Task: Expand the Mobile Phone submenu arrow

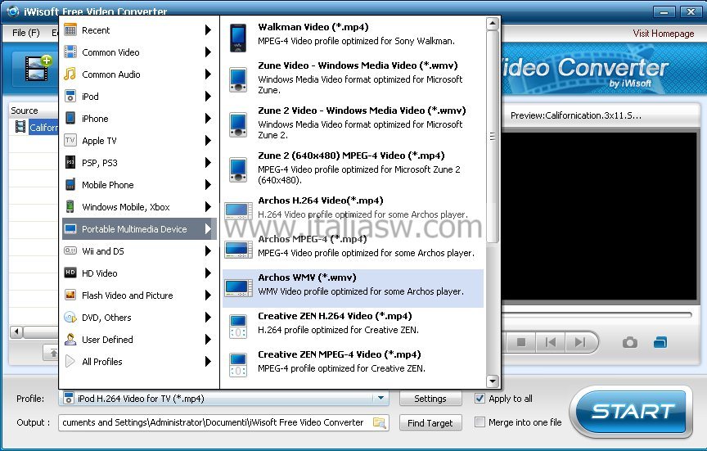Action: click(x=208, y=185)
